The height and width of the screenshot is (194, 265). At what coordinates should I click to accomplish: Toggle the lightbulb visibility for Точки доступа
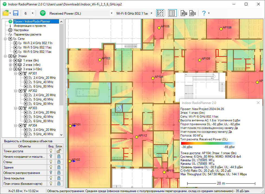coord(50,151)
